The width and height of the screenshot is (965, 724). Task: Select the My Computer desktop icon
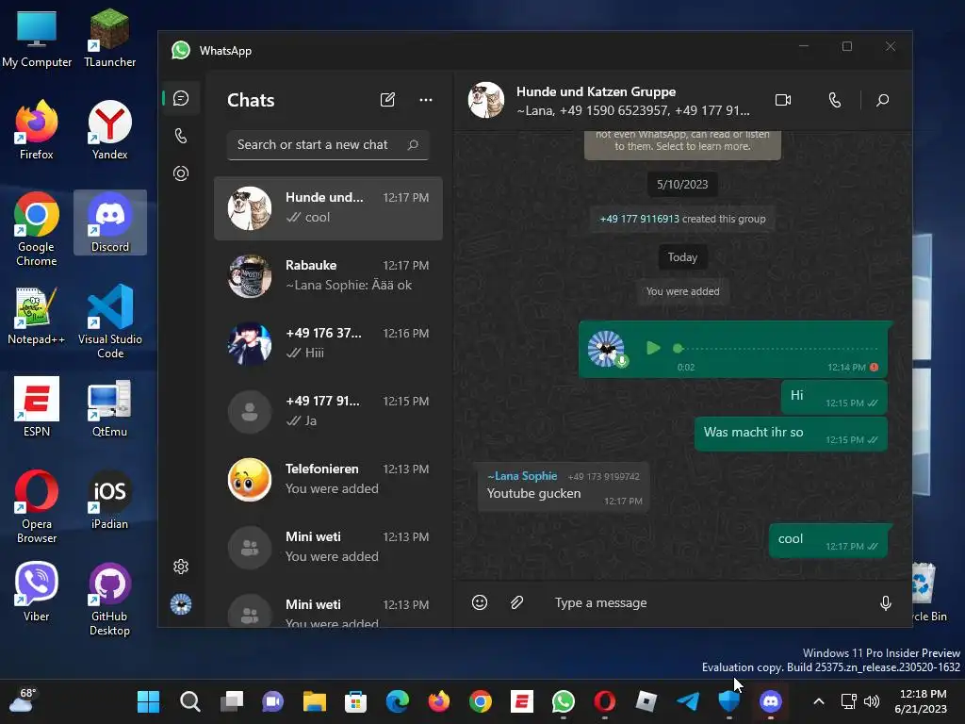[37, 38]
